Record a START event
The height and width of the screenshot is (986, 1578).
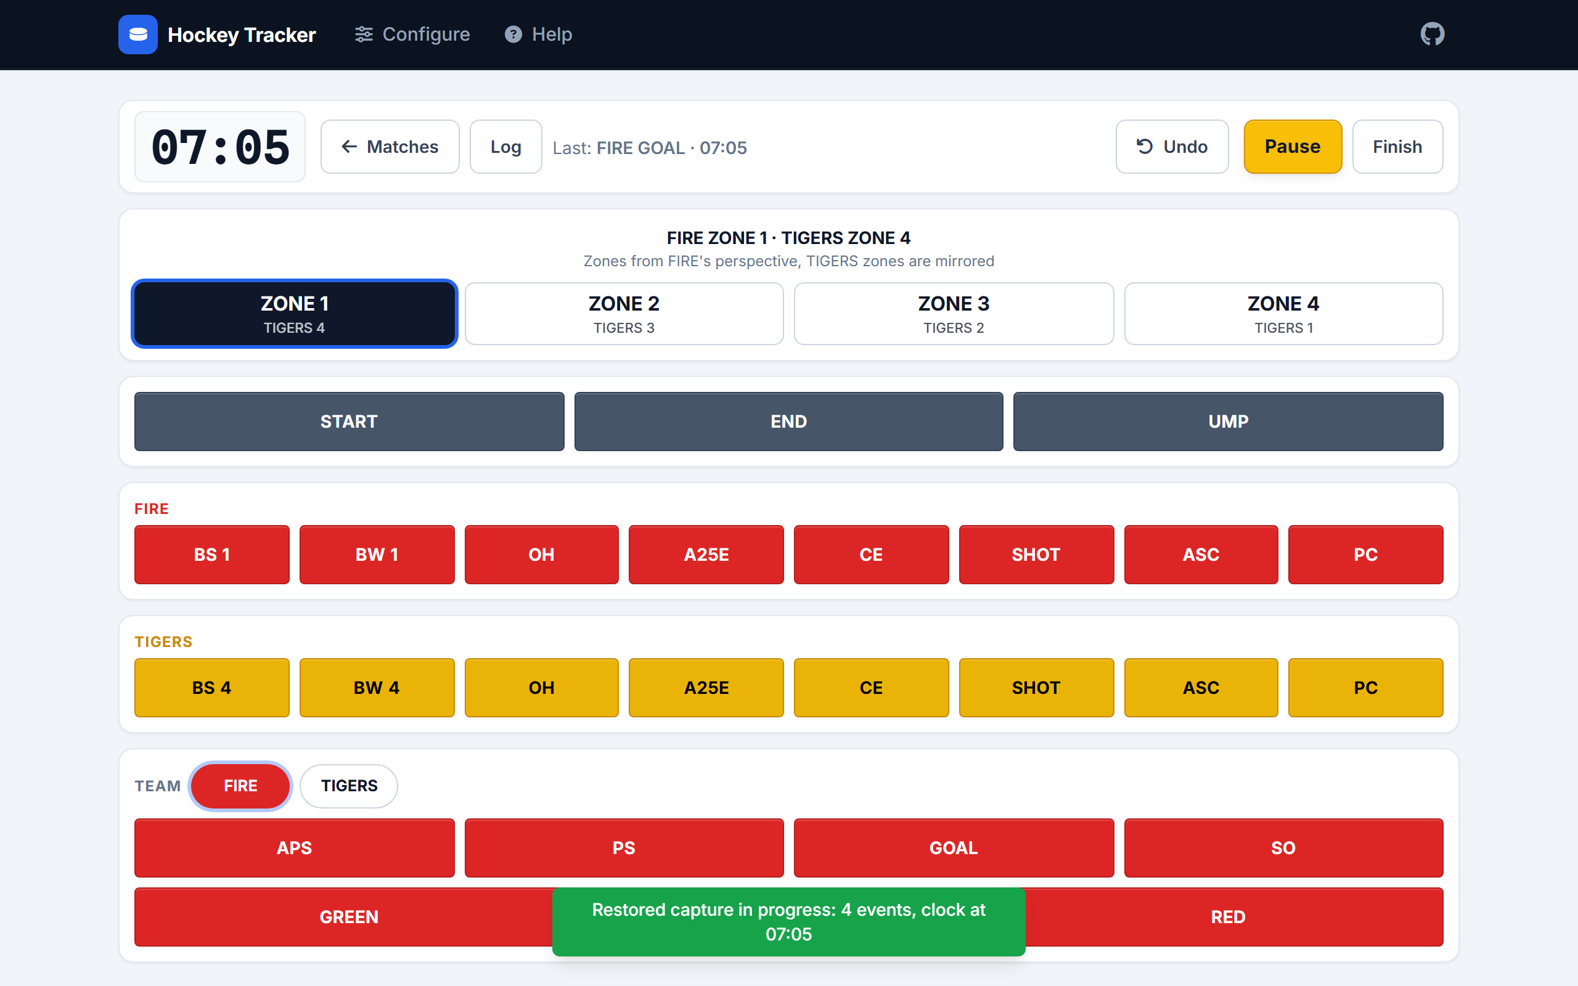349,422
